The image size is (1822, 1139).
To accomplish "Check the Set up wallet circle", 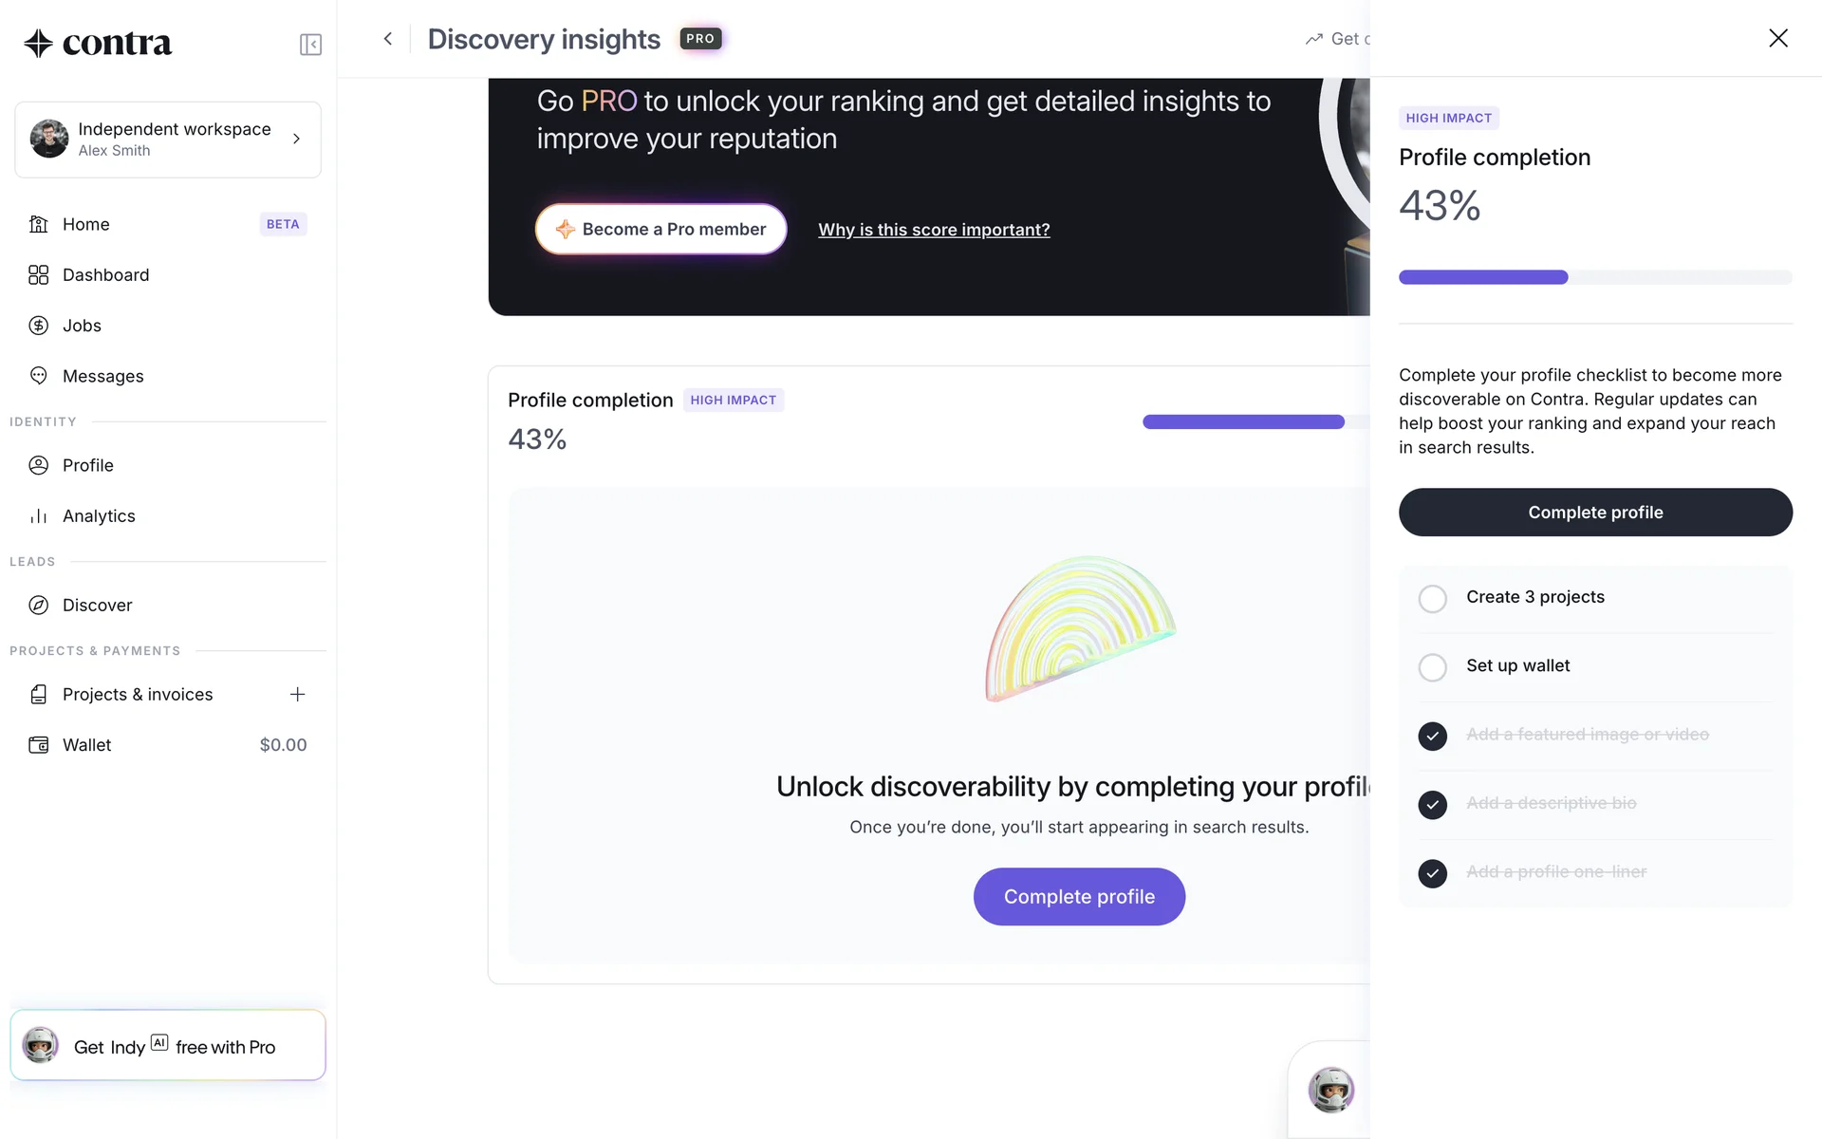I will (x=1432, y=667).
